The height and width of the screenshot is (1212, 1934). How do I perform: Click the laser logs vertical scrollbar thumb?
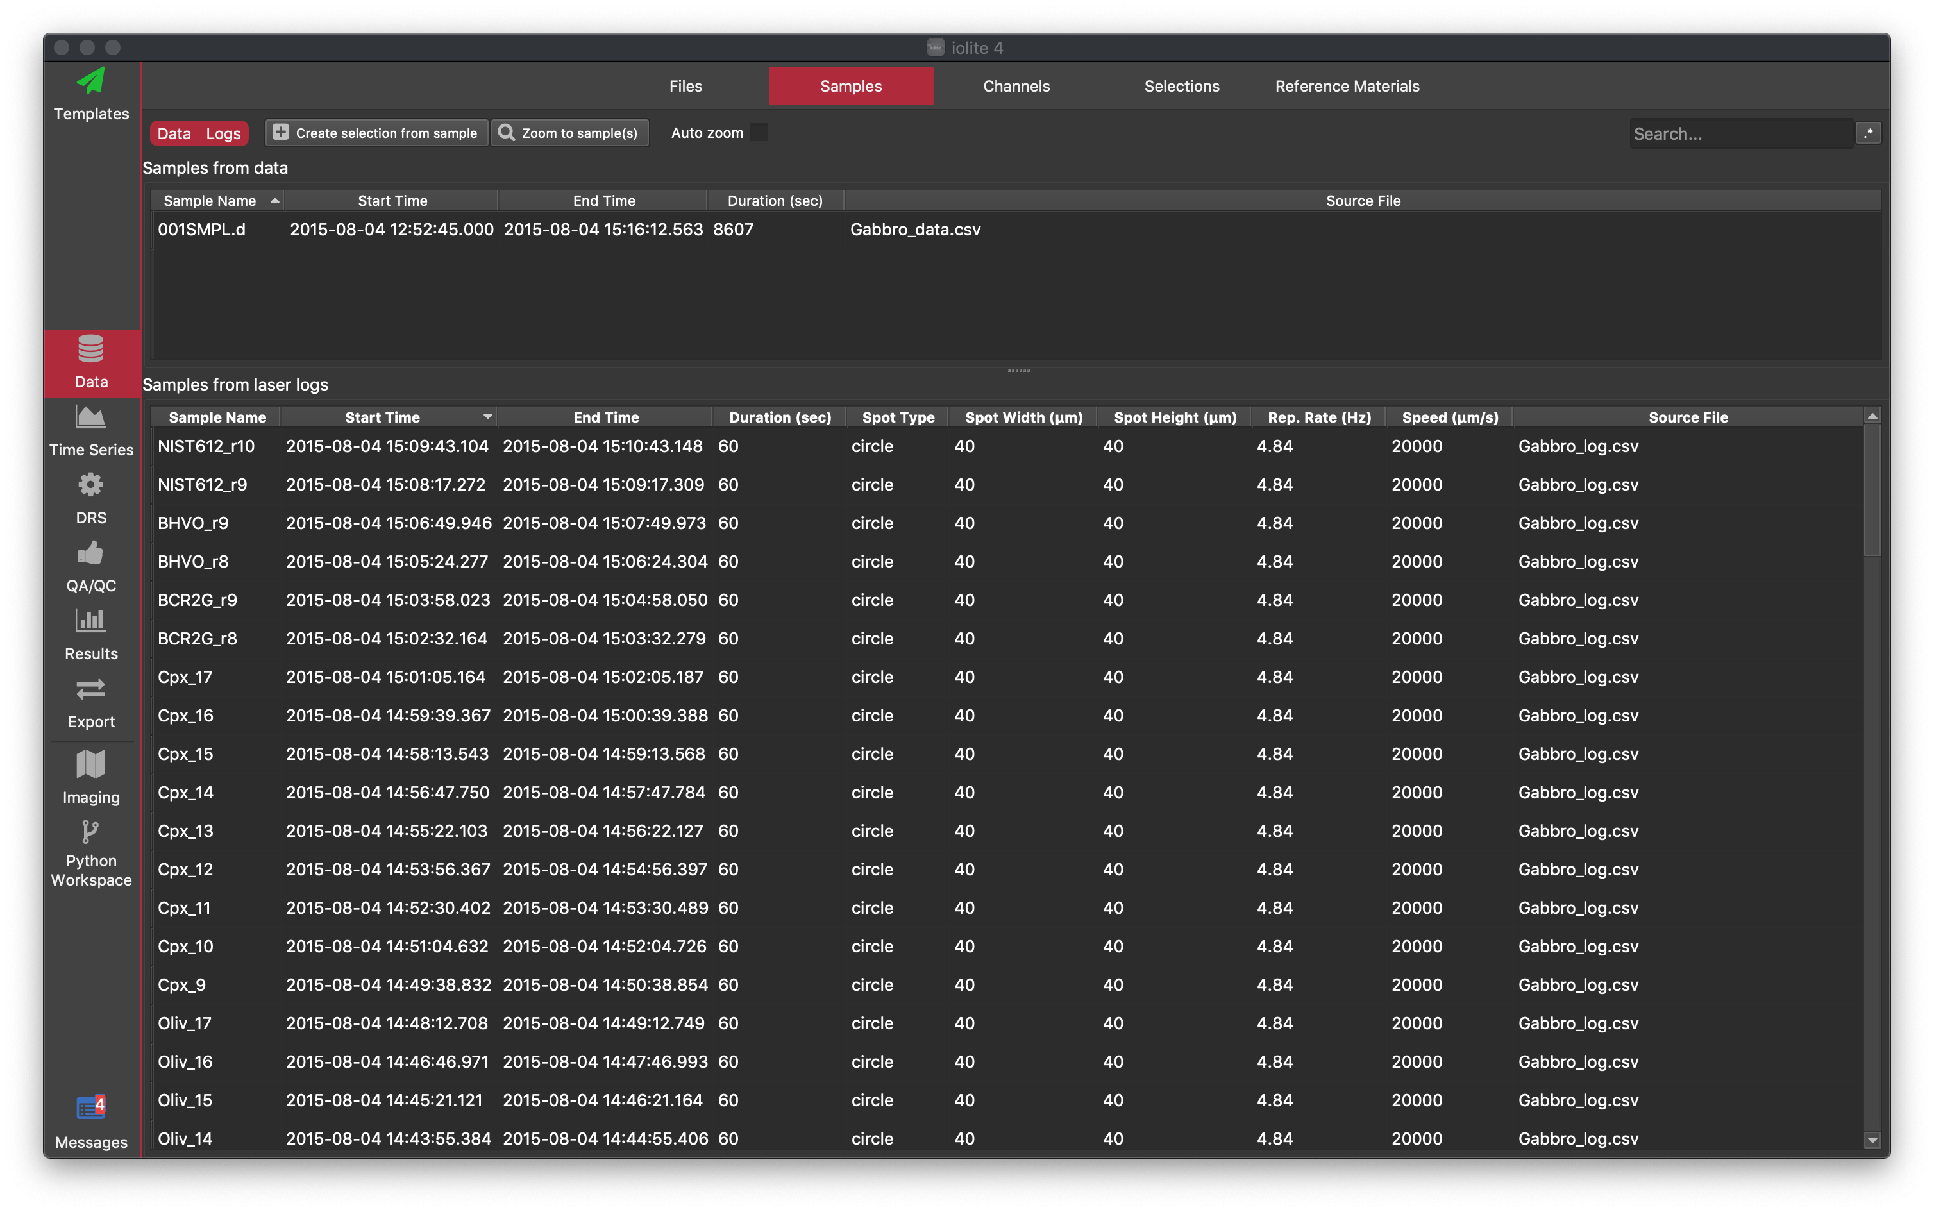click(1872, 489)
